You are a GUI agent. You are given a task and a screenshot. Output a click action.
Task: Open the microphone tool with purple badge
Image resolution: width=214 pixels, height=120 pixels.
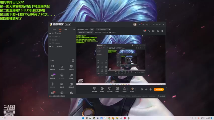[x=52, y=76]
